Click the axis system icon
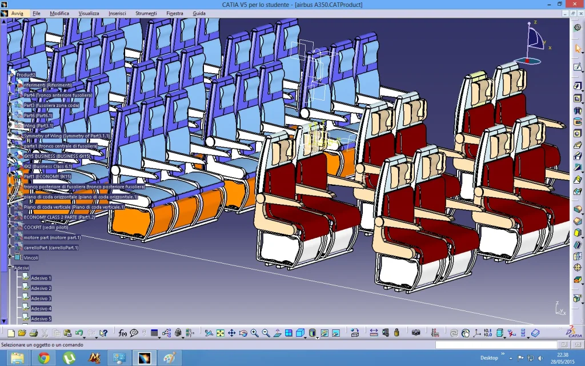Viewport: 585px width, 366px height. coord(477,333)
